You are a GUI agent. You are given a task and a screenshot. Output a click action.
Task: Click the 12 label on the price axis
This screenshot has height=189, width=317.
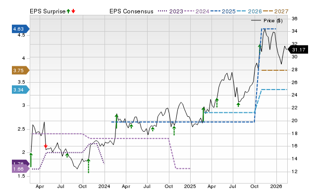(x=294, y=171)
